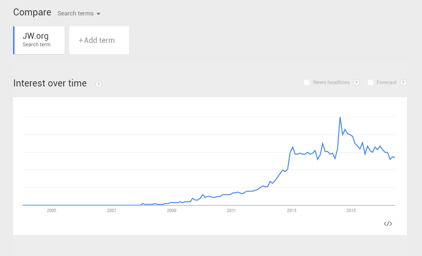Screen dimensions: 422x256
Task: Click the 2015 label on the time axis
Action: pos(351,211)
